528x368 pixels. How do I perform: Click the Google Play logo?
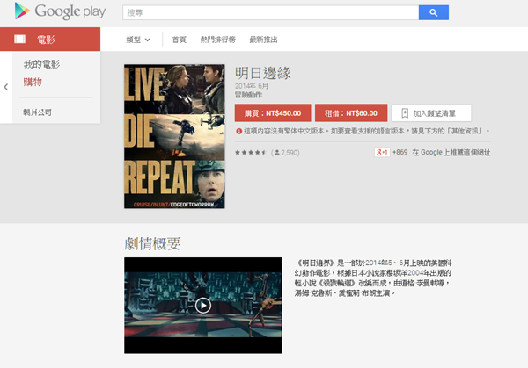60,11
